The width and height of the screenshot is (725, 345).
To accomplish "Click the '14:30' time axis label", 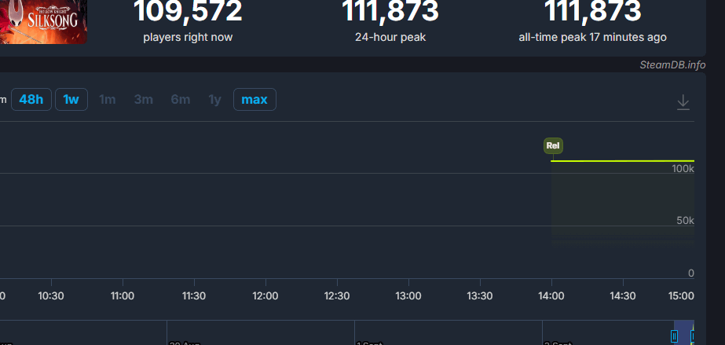I will (x=623, y=296).
